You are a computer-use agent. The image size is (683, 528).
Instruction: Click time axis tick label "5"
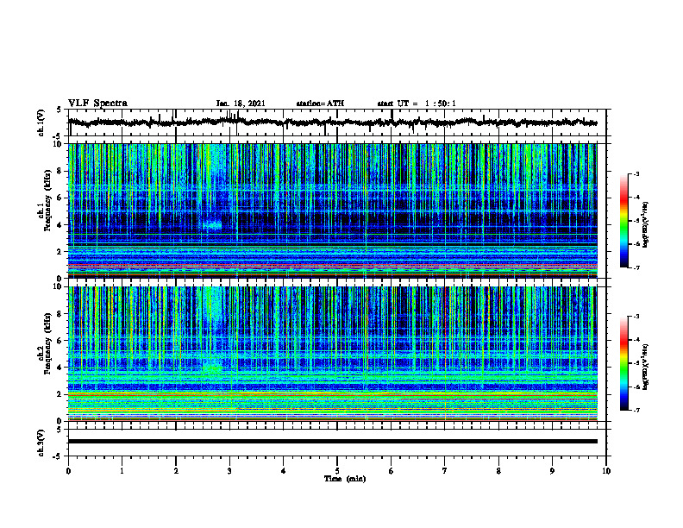337,471
